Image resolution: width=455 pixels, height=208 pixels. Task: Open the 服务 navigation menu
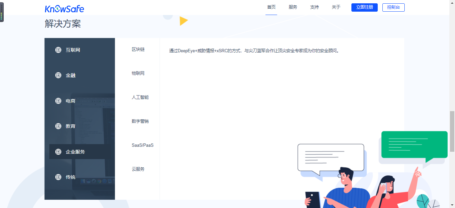click(x=293, y=7)
